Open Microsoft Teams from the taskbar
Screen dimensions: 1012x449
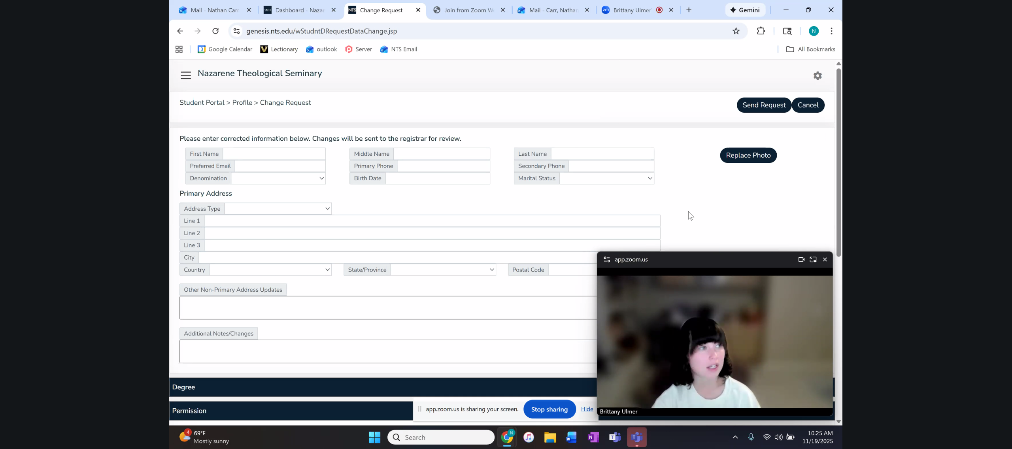click(x=615, y=437)
